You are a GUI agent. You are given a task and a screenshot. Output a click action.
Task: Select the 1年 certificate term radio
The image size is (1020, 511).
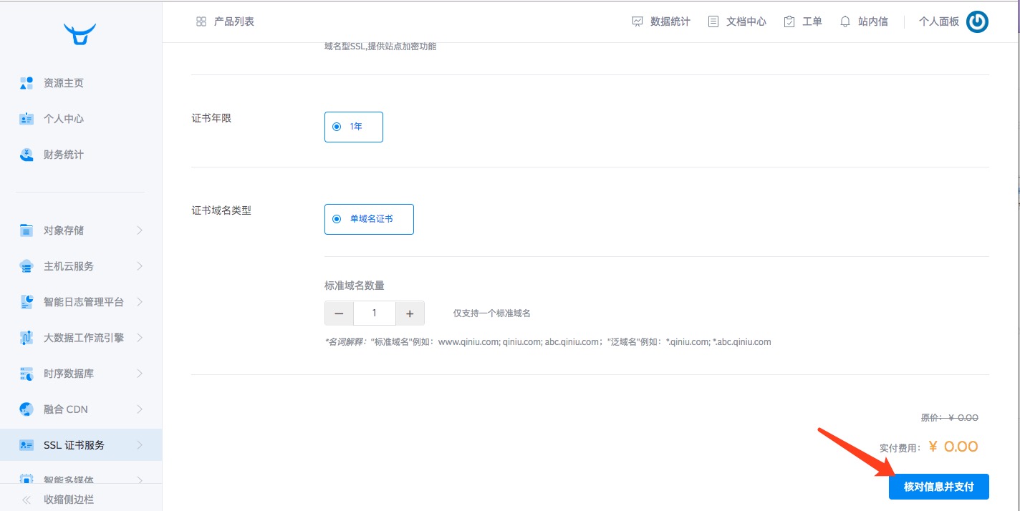337,127
